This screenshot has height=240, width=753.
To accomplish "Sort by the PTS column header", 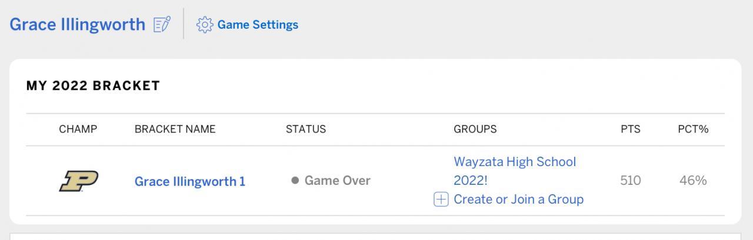I will click(630, 129).
